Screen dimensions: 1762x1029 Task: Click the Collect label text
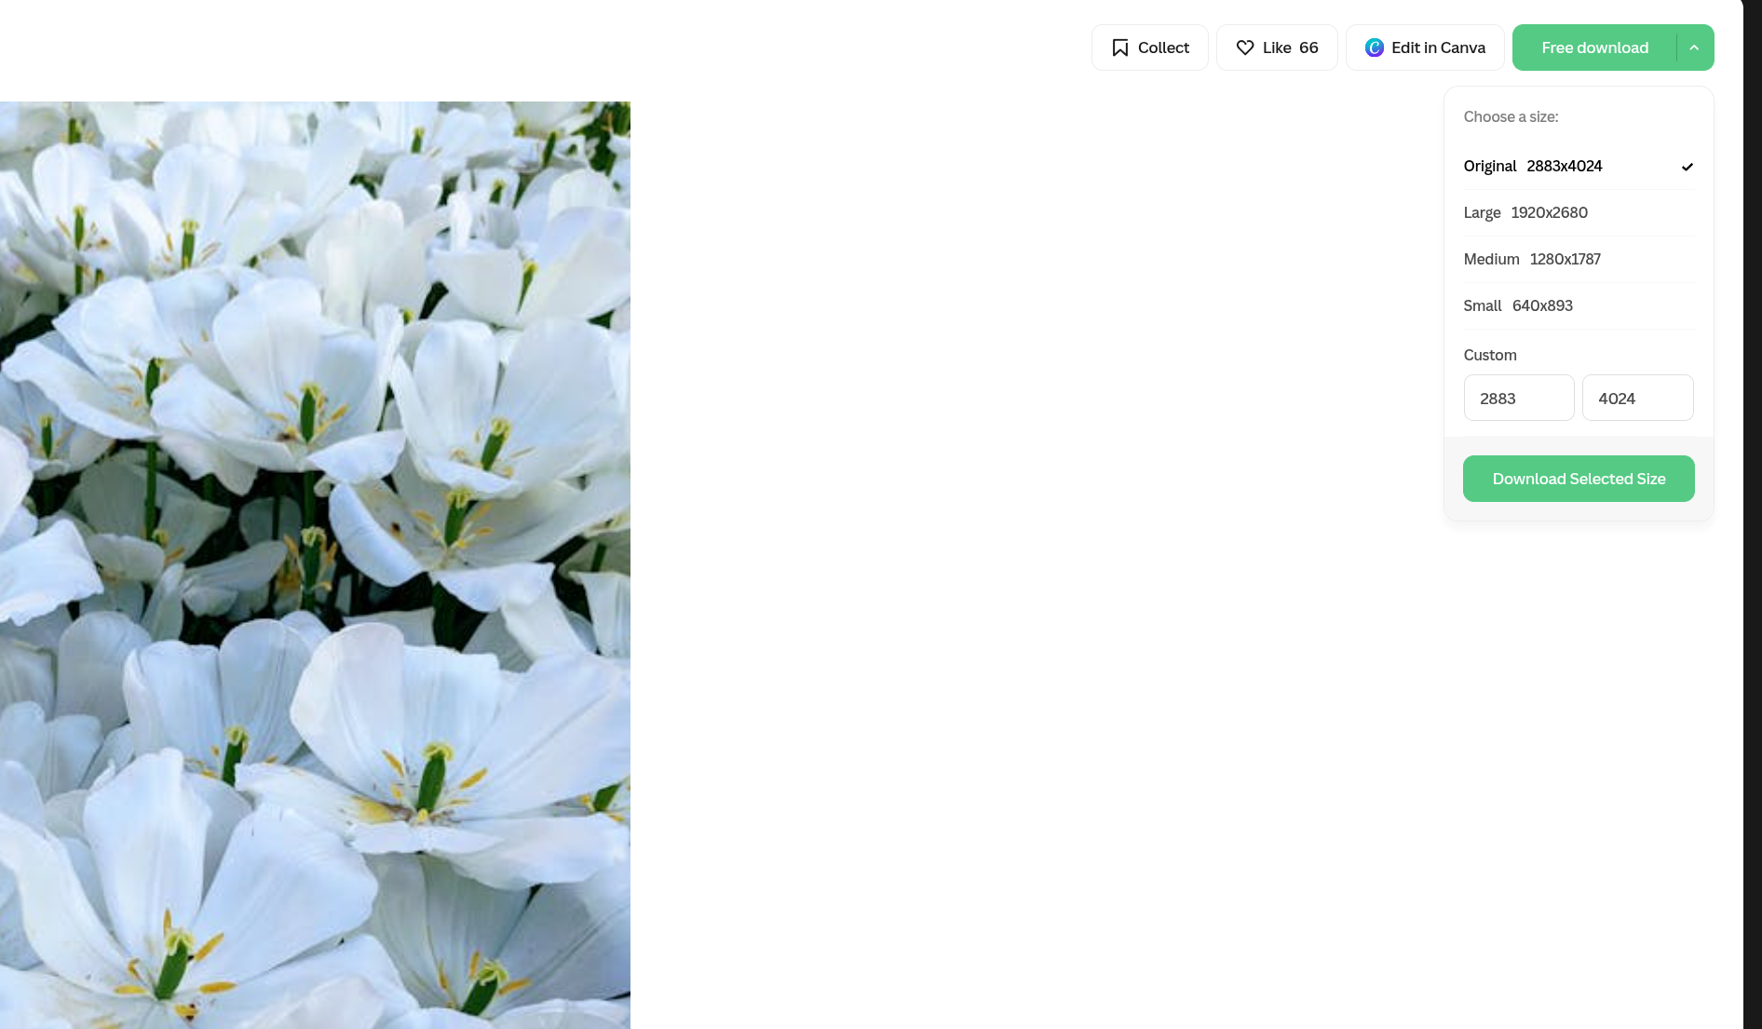(x=1163, y=47)
